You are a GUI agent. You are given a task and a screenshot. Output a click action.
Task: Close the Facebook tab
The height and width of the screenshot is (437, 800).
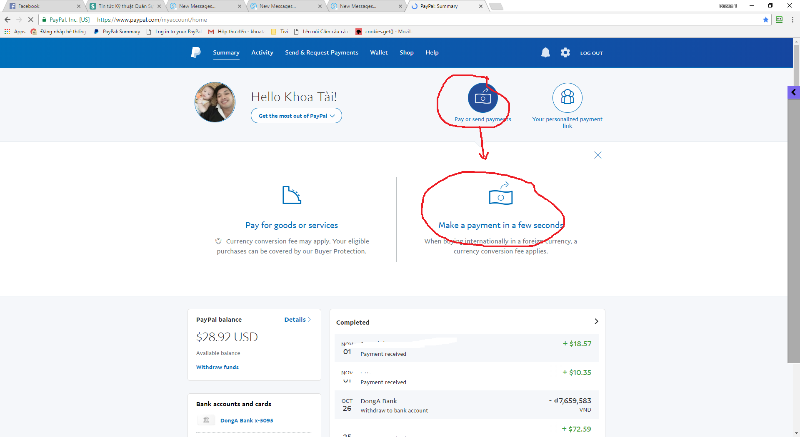pos(79,6)
